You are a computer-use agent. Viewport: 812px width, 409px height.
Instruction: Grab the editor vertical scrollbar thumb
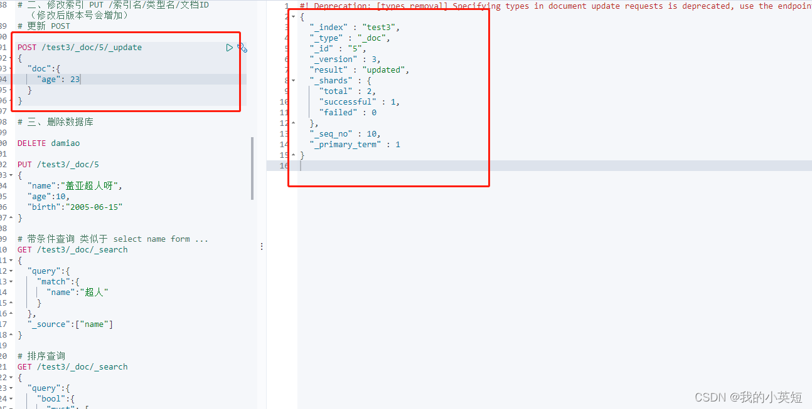tap(253, 168)
